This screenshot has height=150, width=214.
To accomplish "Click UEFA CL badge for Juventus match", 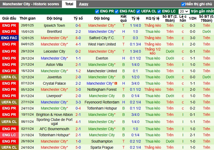I will tap(9, 77).
